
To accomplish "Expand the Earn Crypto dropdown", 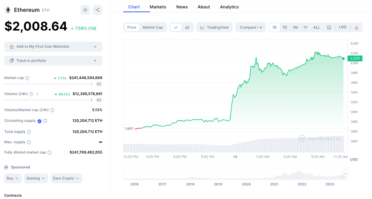I will [x=66, y=178].
